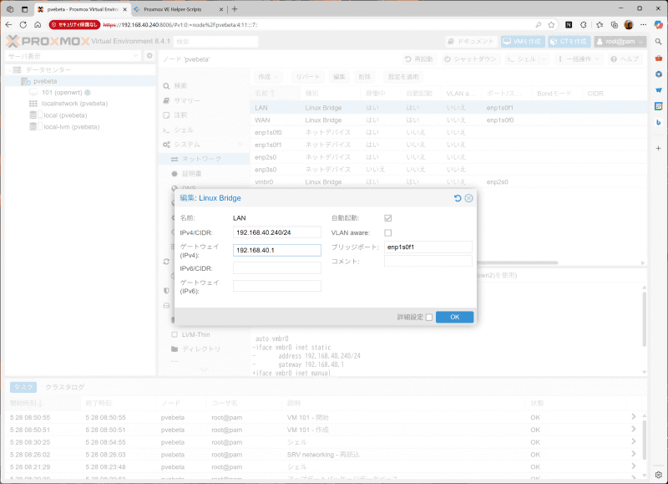
Task: Switch to the タスク tab
Action: point(23,387)
